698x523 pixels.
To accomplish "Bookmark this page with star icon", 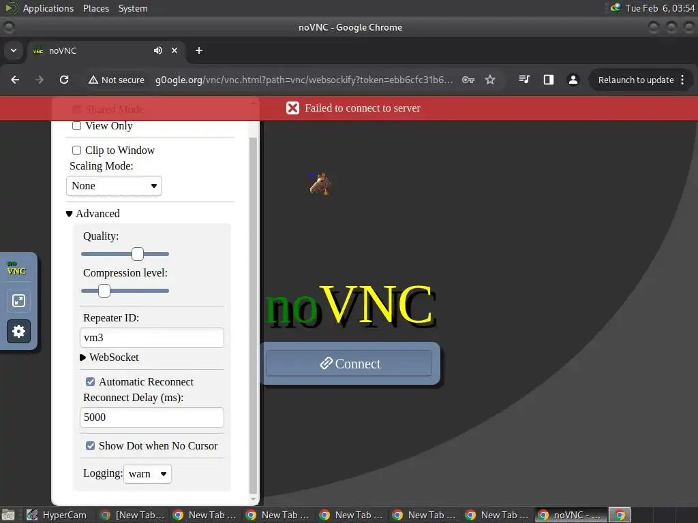I will (490, 80).
